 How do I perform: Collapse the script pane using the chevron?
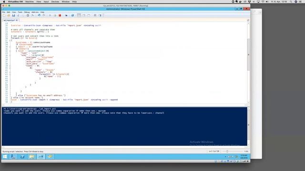pyautogui.click(x=248, y=20)
